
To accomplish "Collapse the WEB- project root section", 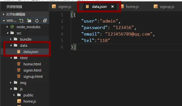I will [x=4, y=21].
